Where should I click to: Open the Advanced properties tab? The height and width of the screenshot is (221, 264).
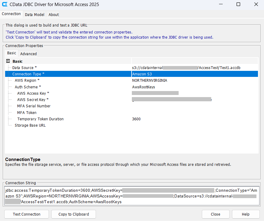pos(28,54)
